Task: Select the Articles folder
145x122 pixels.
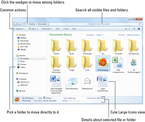Action: (x=56, y=47)
